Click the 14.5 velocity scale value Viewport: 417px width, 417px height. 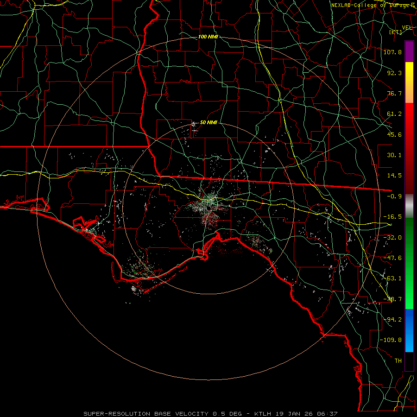[x=394, y=176]
